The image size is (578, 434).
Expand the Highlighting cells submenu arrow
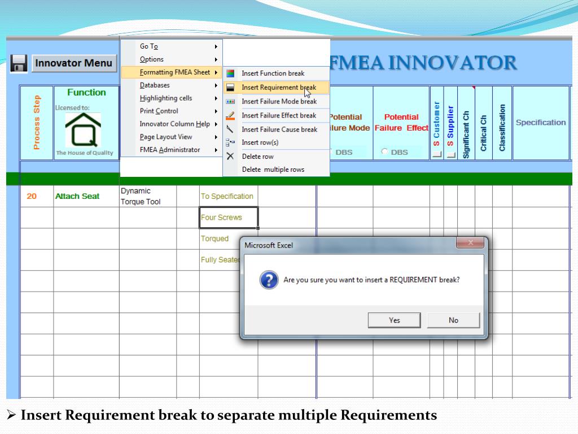click(x=216, y=98)
